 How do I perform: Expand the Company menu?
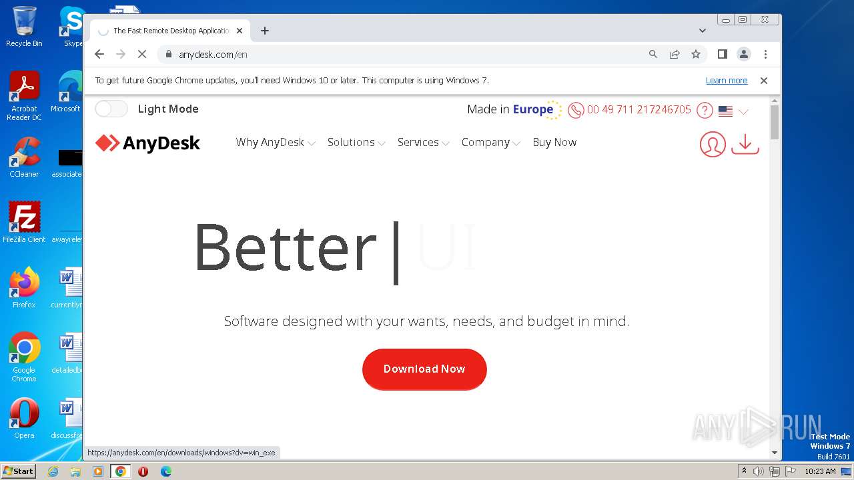[x=490, y=143]
